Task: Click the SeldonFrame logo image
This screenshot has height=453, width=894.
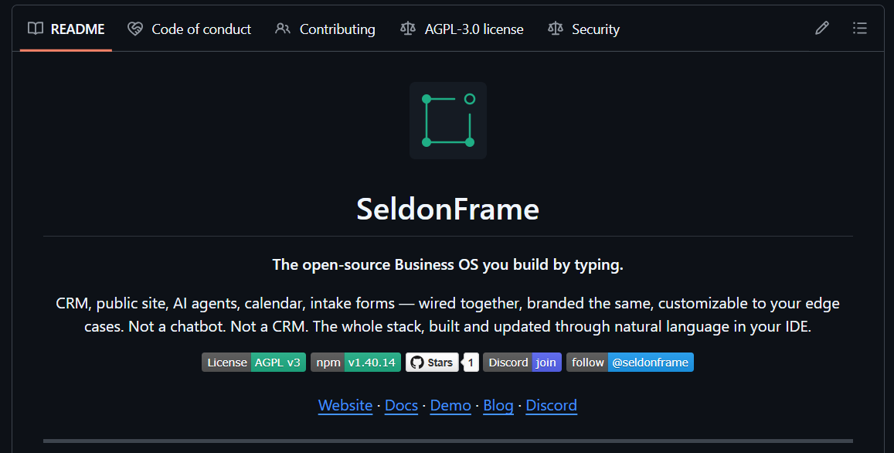Action: 448,121
